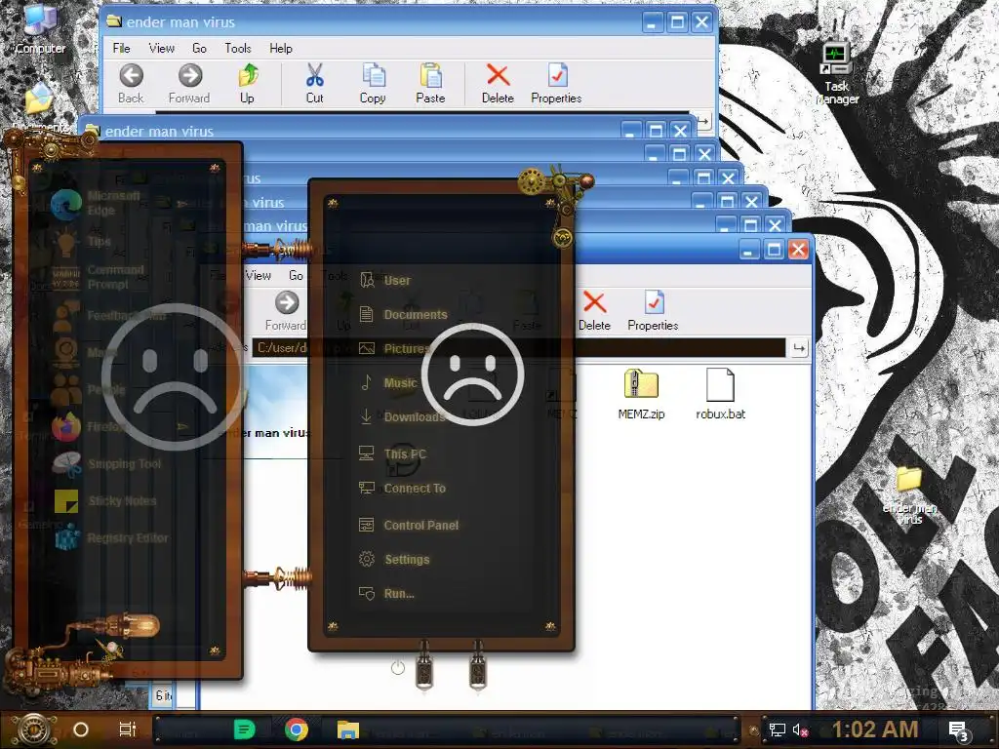Screen dimensions: 999x749
Task: Click Run... in the start menu
Action: point(386,594)
